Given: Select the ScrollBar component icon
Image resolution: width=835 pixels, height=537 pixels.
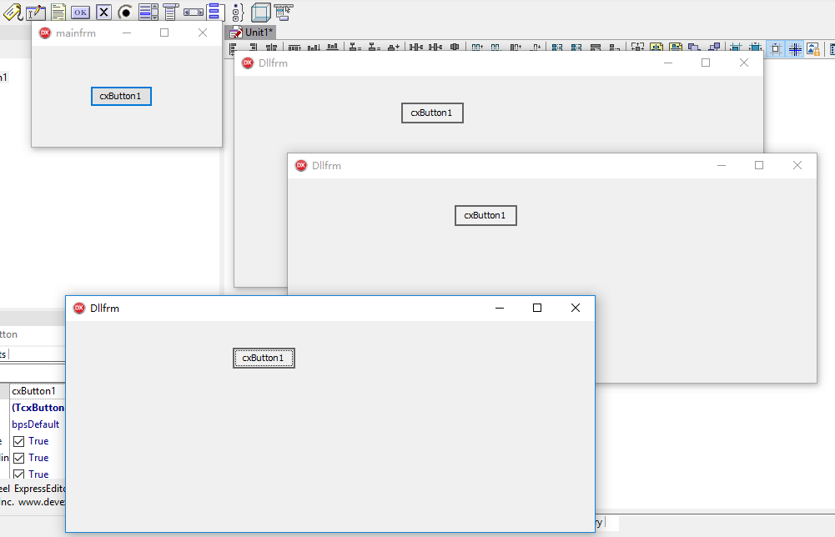Looking at the screenshot, I should 193,12.
